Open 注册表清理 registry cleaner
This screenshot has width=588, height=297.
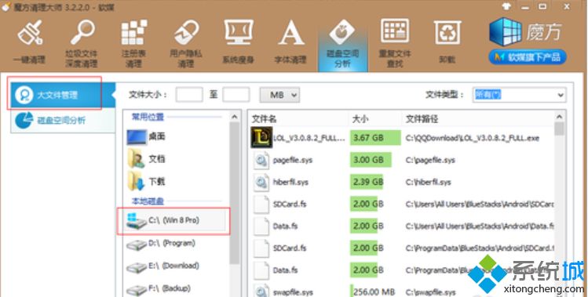[133, 44]
